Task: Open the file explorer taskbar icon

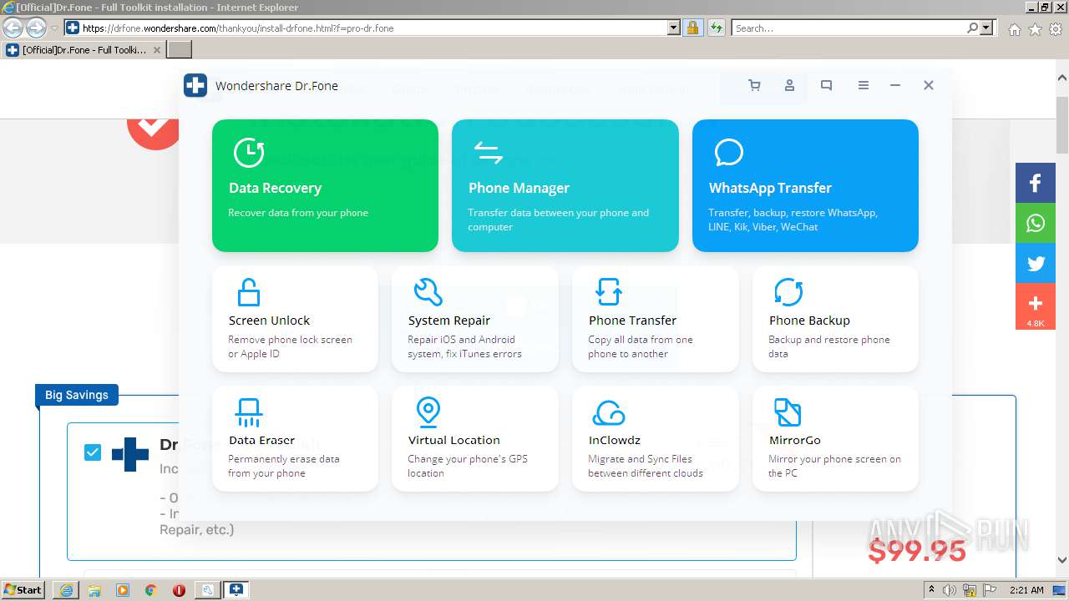Action: point(94,590)
